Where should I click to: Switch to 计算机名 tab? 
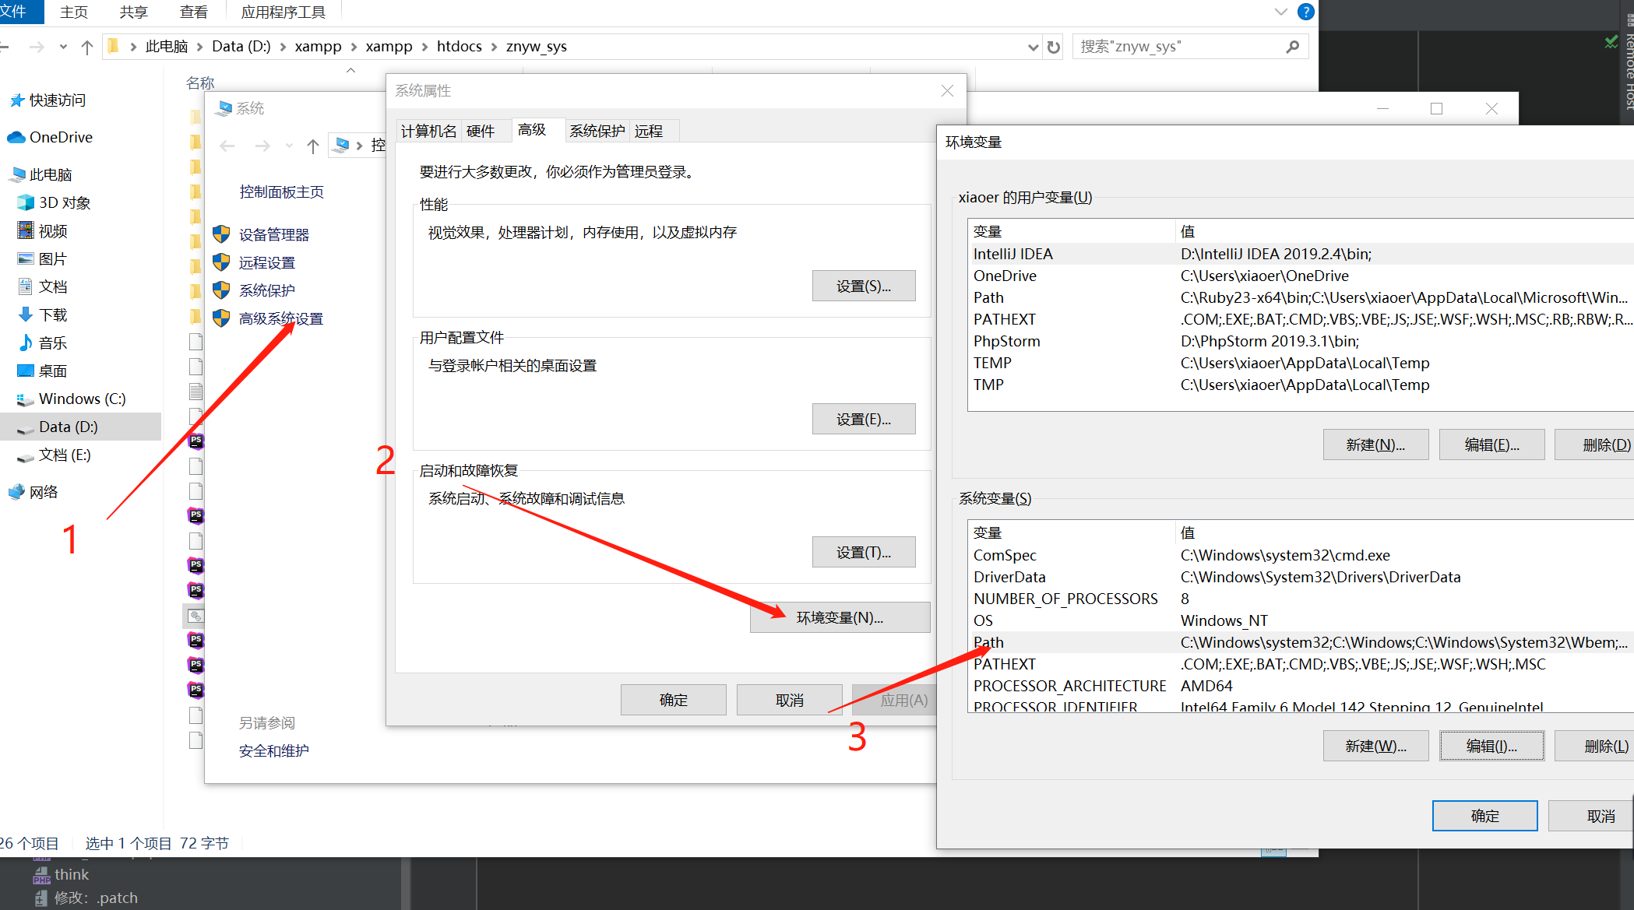click(428, 131)
